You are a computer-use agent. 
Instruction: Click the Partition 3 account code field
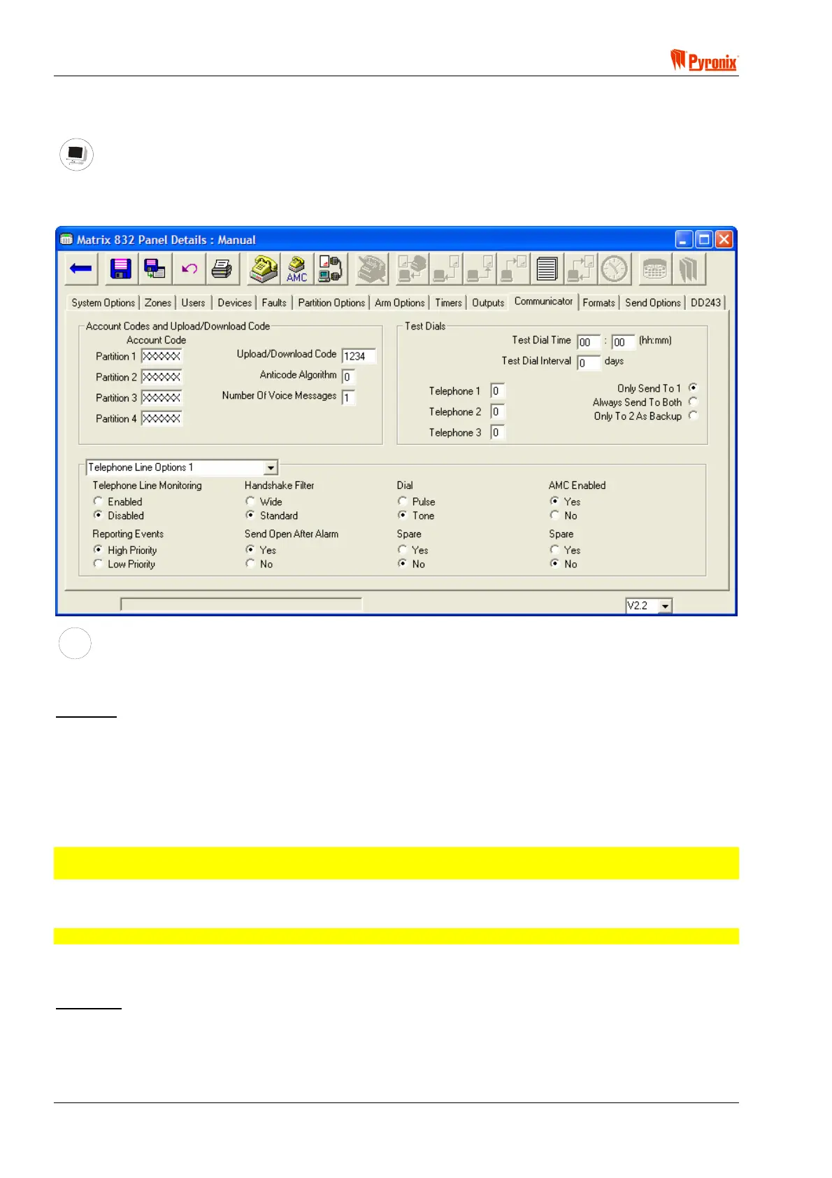click(x=162, y=397)
